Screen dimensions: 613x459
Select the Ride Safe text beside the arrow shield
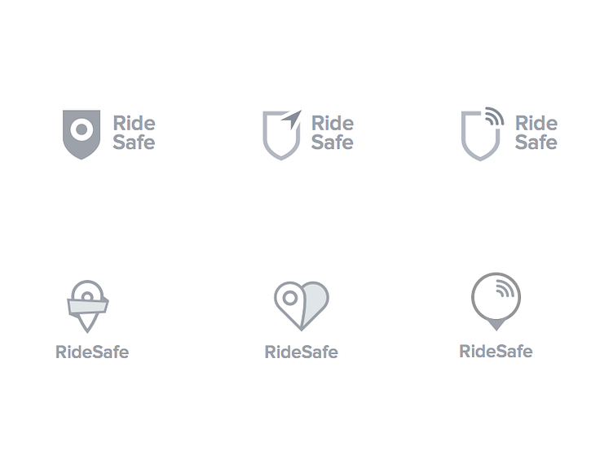333,133
